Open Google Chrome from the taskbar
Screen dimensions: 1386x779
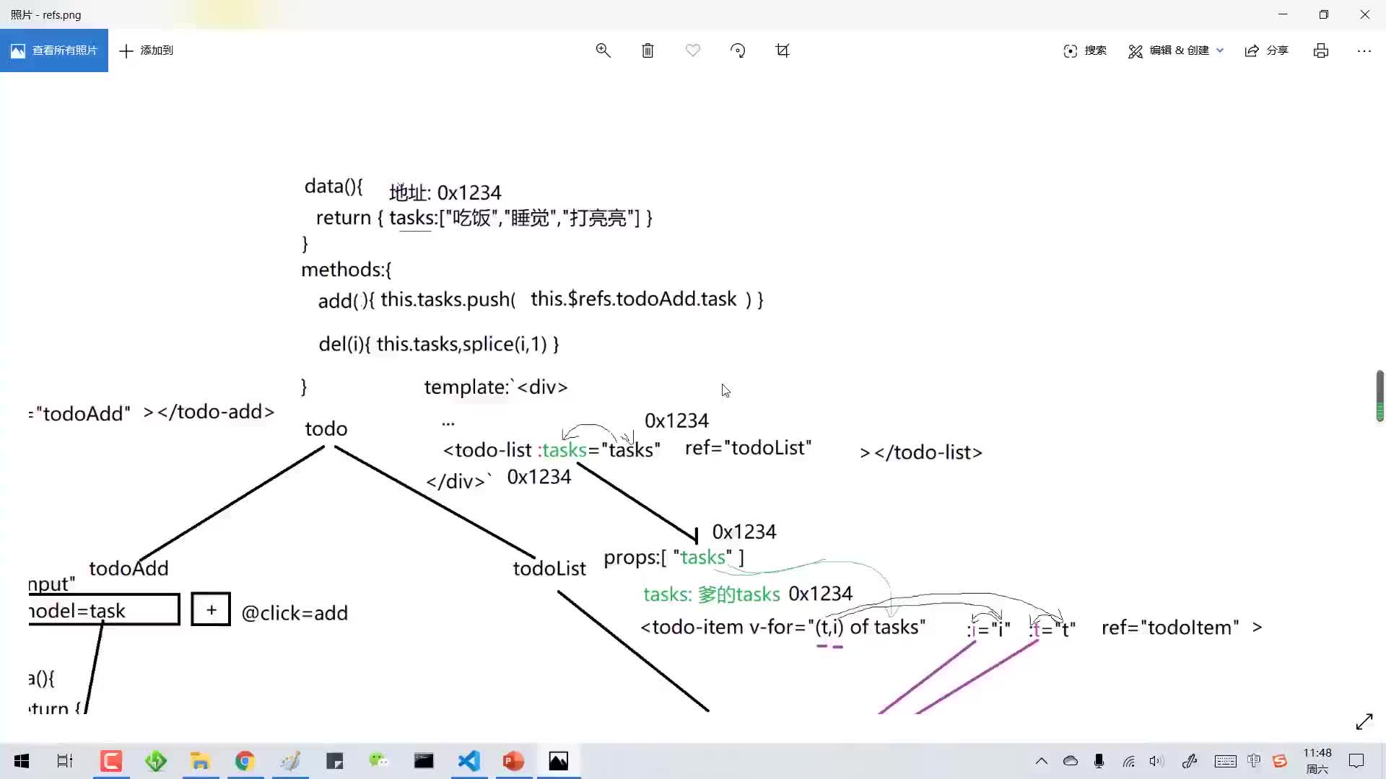[245, 761]
